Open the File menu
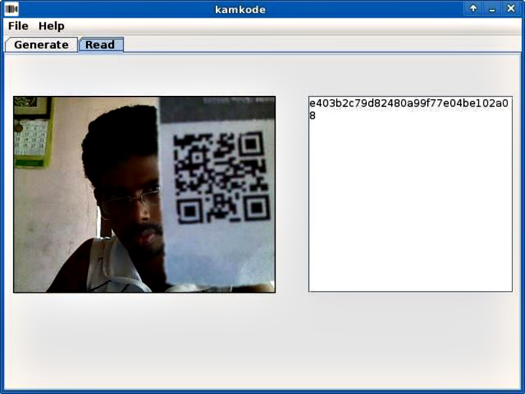525x394 pixels. pos(18,26)
